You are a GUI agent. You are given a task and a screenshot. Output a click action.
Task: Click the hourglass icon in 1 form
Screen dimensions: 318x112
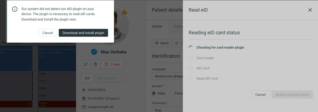(106, 64)
